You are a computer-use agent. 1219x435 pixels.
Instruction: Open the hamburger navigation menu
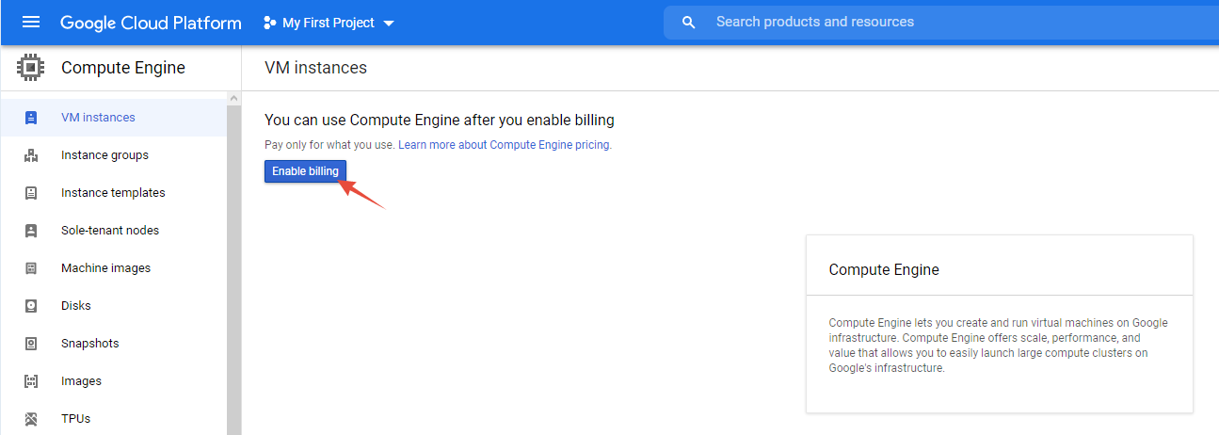[x=31, y=23]
